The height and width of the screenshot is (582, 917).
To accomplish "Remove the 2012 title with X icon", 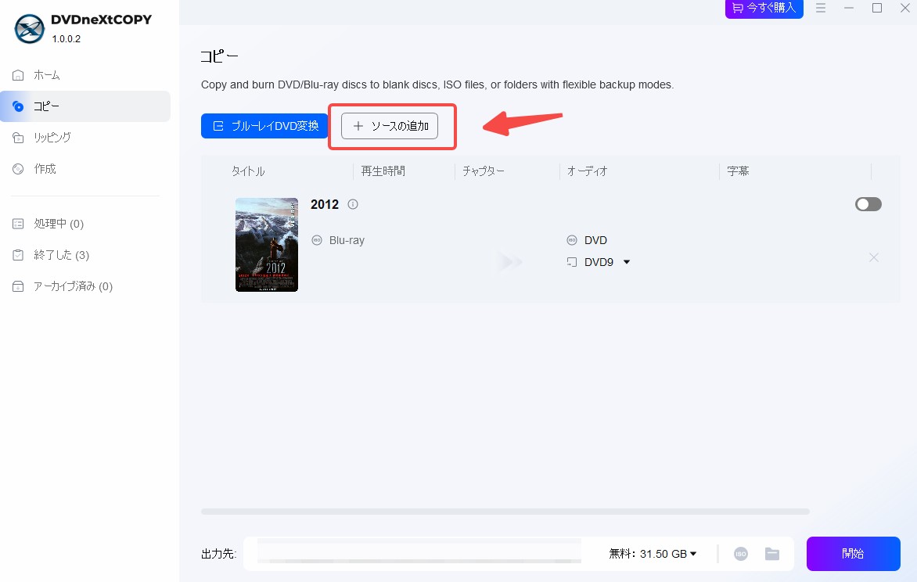I will coord(874,257).
